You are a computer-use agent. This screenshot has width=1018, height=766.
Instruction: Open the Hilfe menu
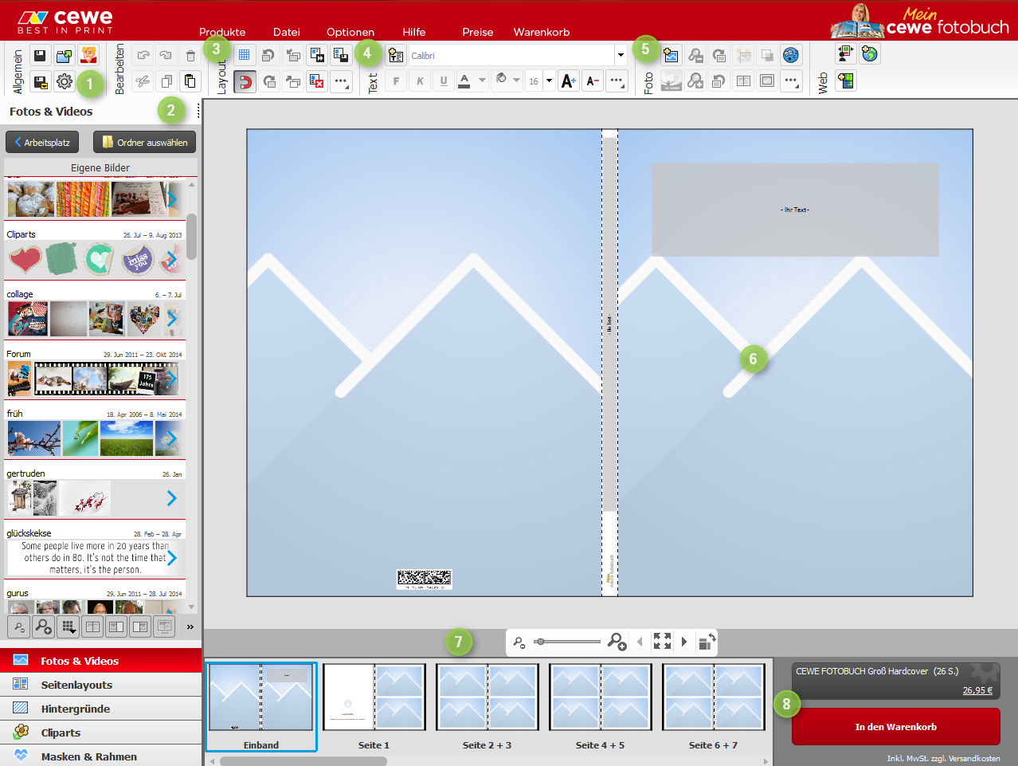[414, 32]
